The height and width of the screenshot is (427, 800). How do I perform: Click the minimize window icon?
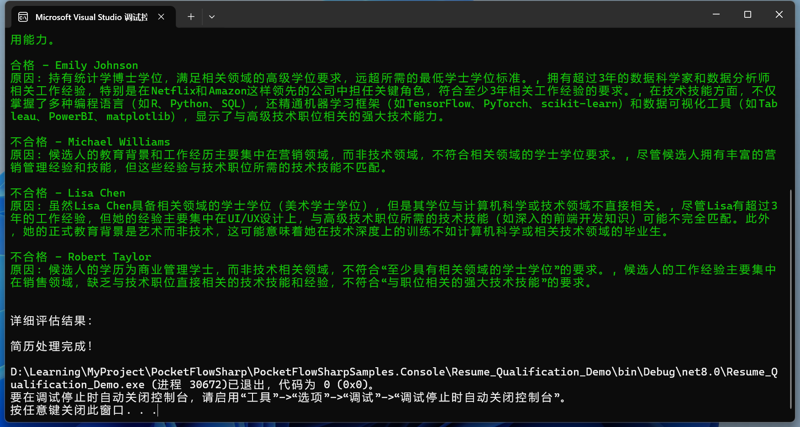(x=715, y=14)
